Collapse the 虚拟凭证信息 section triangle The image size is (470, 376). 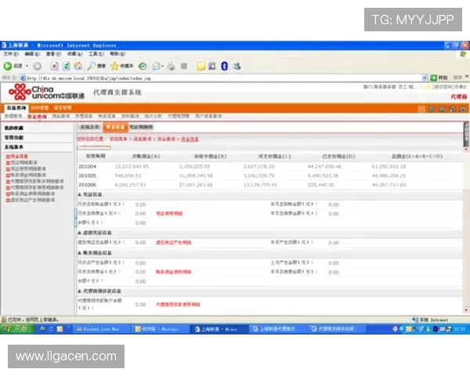coord(79,233)
